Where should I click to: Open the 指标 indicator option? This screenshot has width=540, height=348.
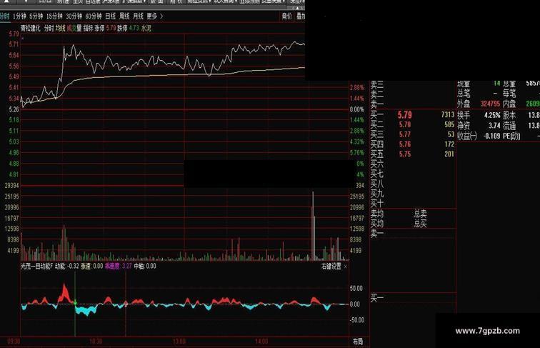(88, 29)
